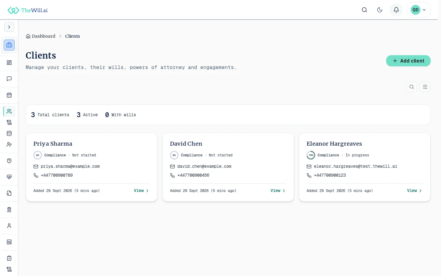This screenshot has height=276, width=441.
Task: Open the bank building icon in sidebar
Action: point(9,209)
